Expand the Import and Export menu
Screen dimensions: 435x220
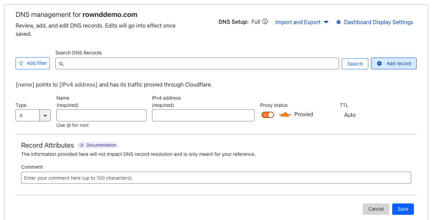(x=302, y=22)
